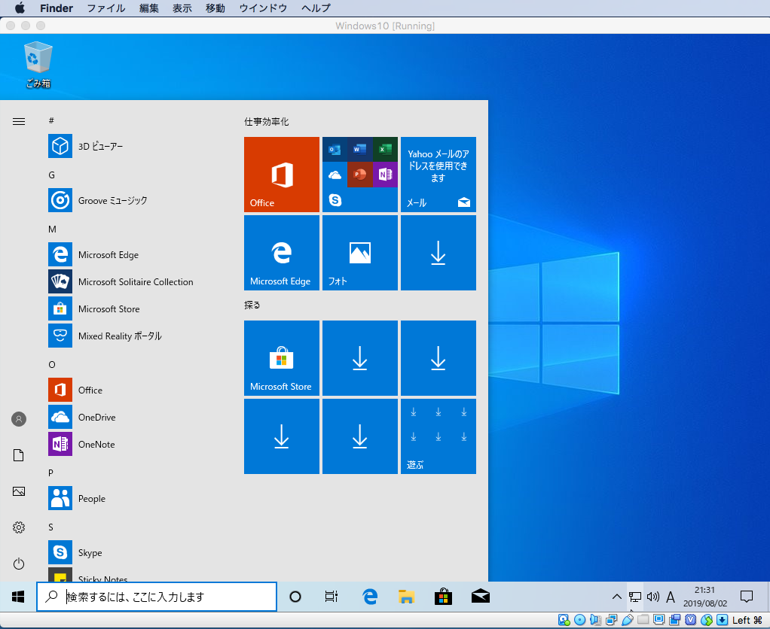The image size is (770, 629).
Task: Open File Explorer from taskbar
Action: click(x=406, y=597)
